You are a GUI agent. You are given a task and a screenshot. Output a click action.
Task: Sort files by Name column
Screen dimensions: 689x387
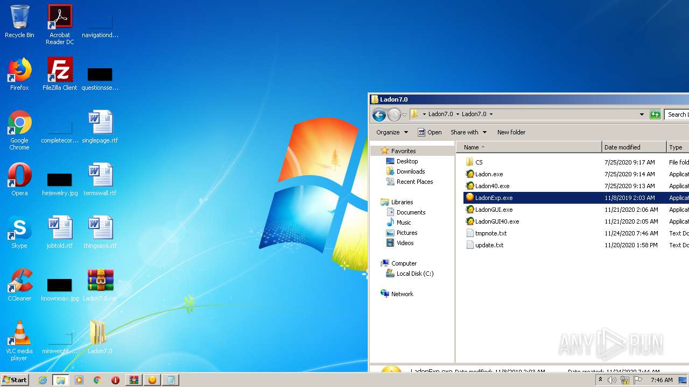pyautogui.click(x=529, y=147)
